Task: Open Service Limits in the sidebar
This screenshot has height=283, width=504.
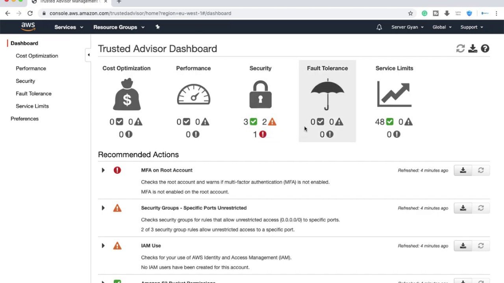Action: 32,106
